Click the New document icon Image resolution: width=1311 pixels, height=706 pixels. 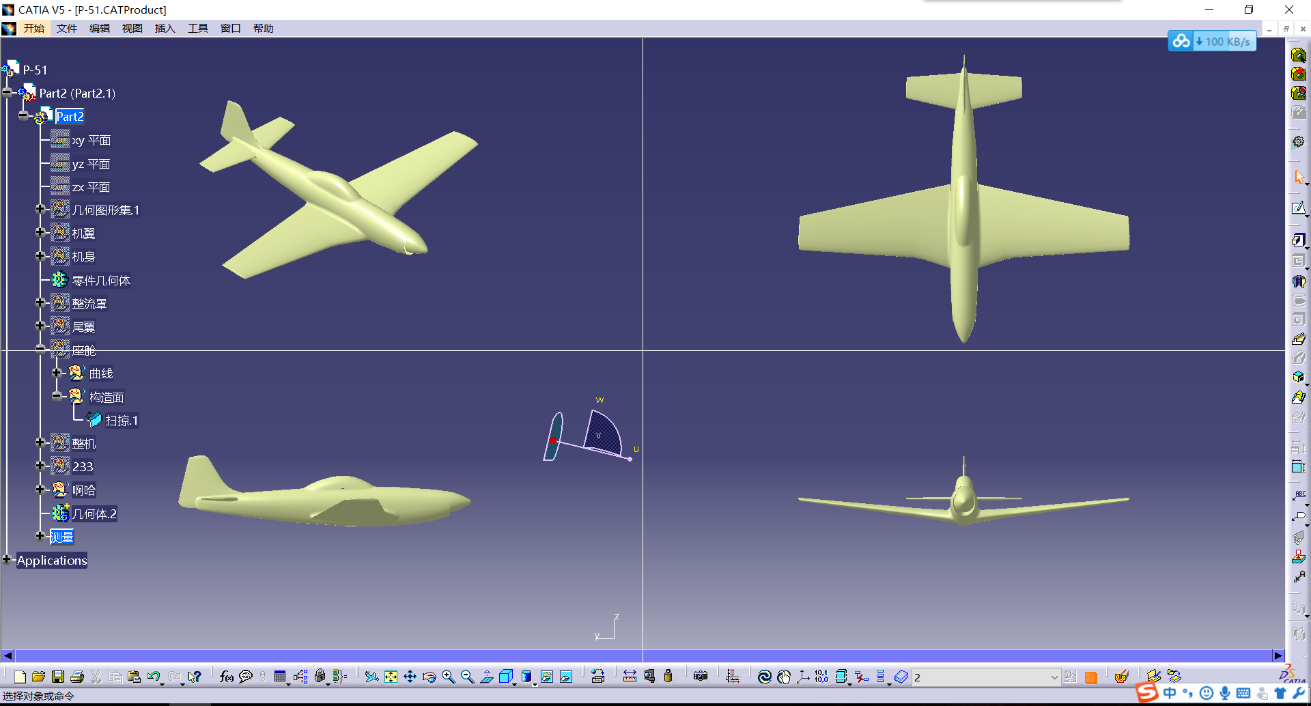point(20,677)
